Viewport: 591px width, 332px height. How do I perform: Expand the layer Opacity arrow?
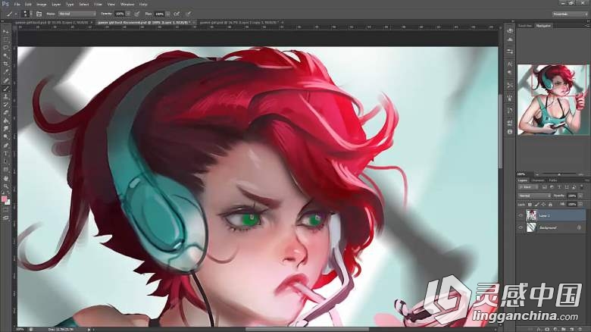580,196
